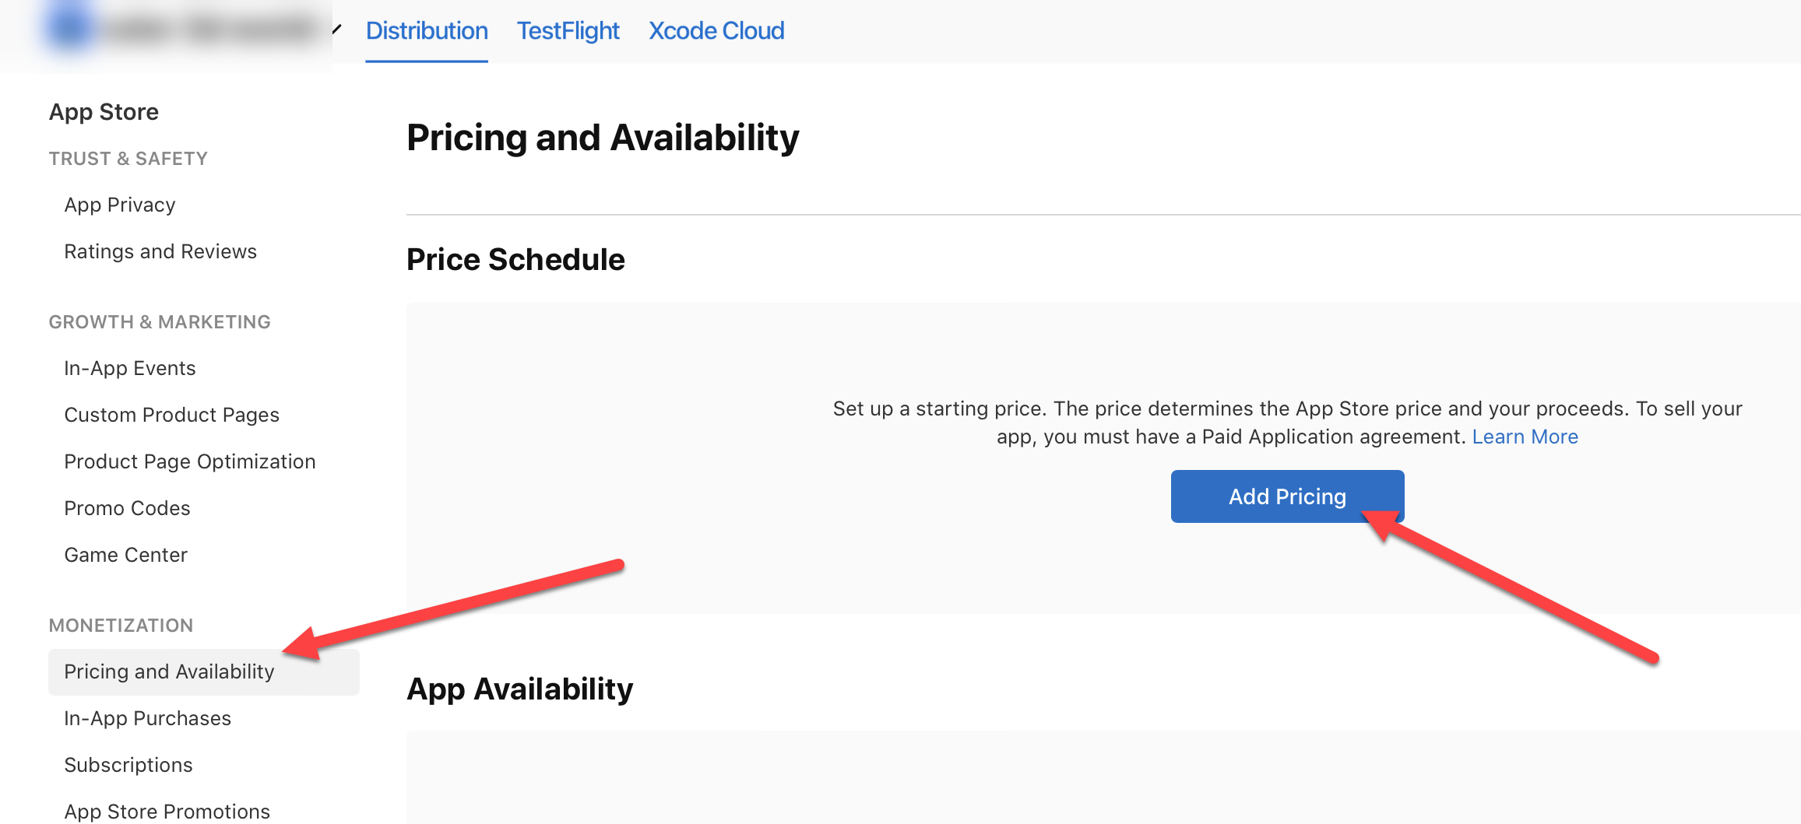Viewport: 1801px width, 824px height.
Task: Select Product Page Optimization
Action: [190, 461]
